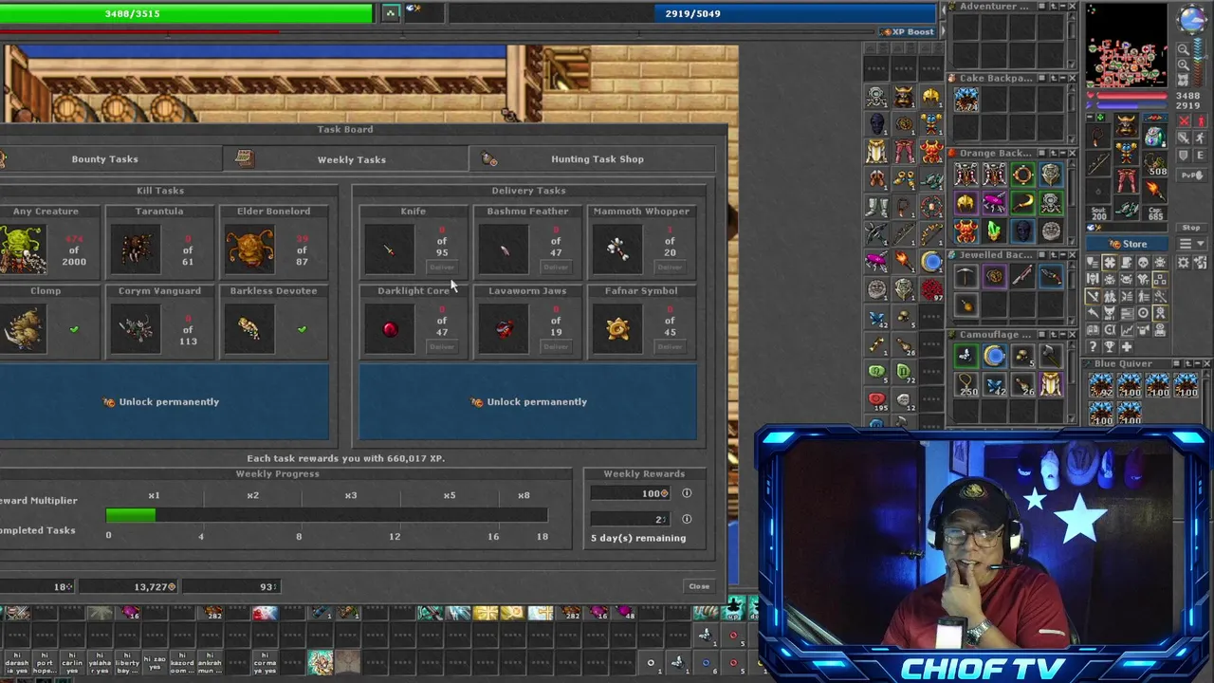The width and height of the screenshot is (1214, 683).
Task: Collapse the Camouflage backpack container
Action: pyautogui.click(x=1063, y=334)
